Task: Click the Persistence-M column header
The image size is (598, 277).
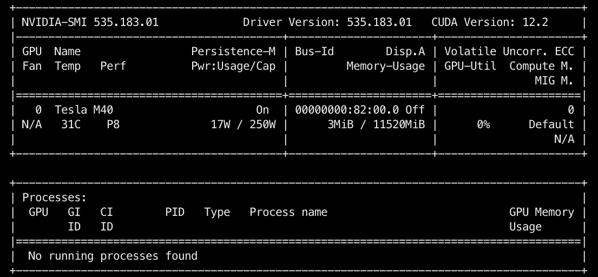Action: click(233, 51)
